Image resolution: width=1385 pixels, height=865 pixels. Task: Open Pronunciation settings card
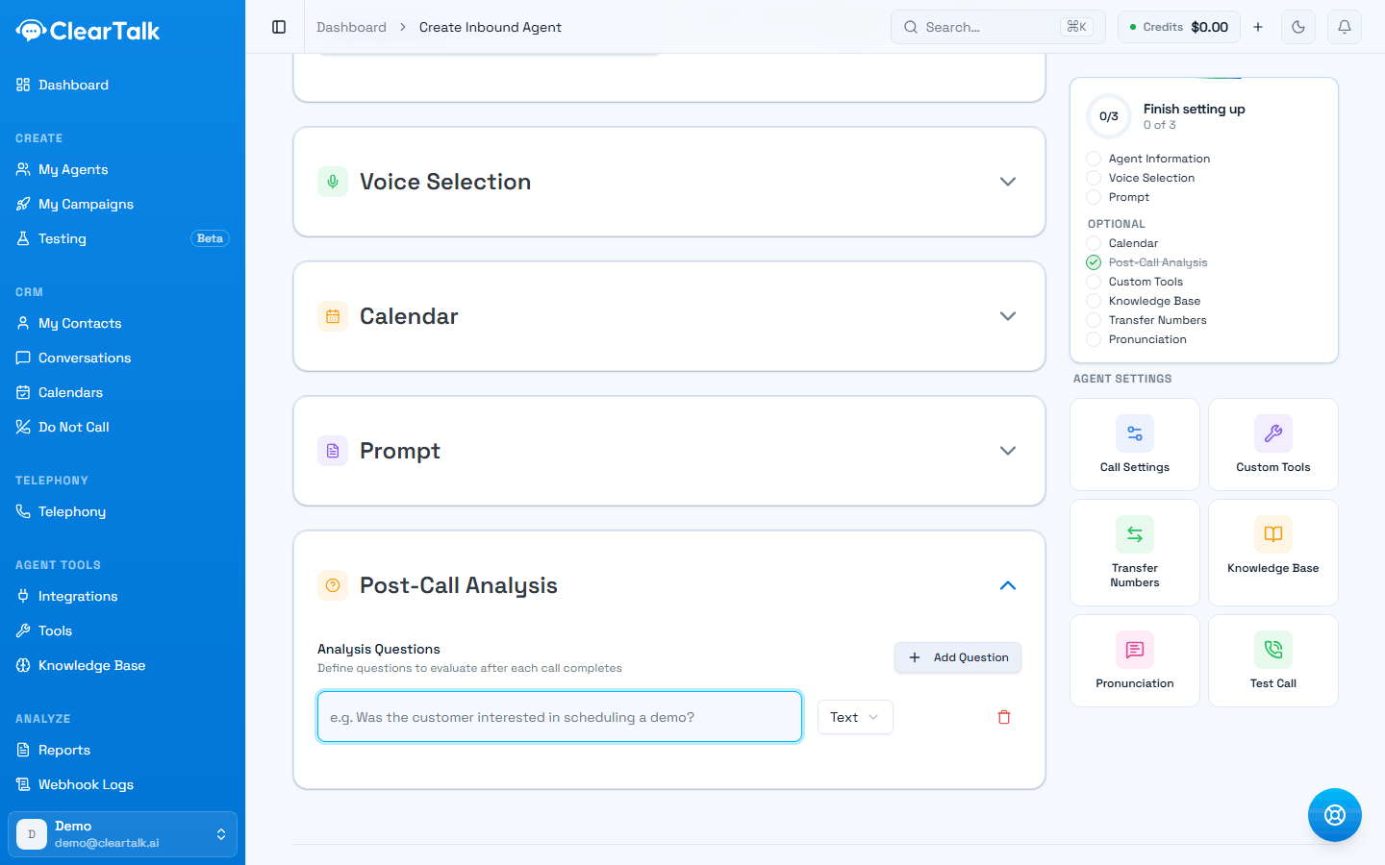tap(1135, 660)
